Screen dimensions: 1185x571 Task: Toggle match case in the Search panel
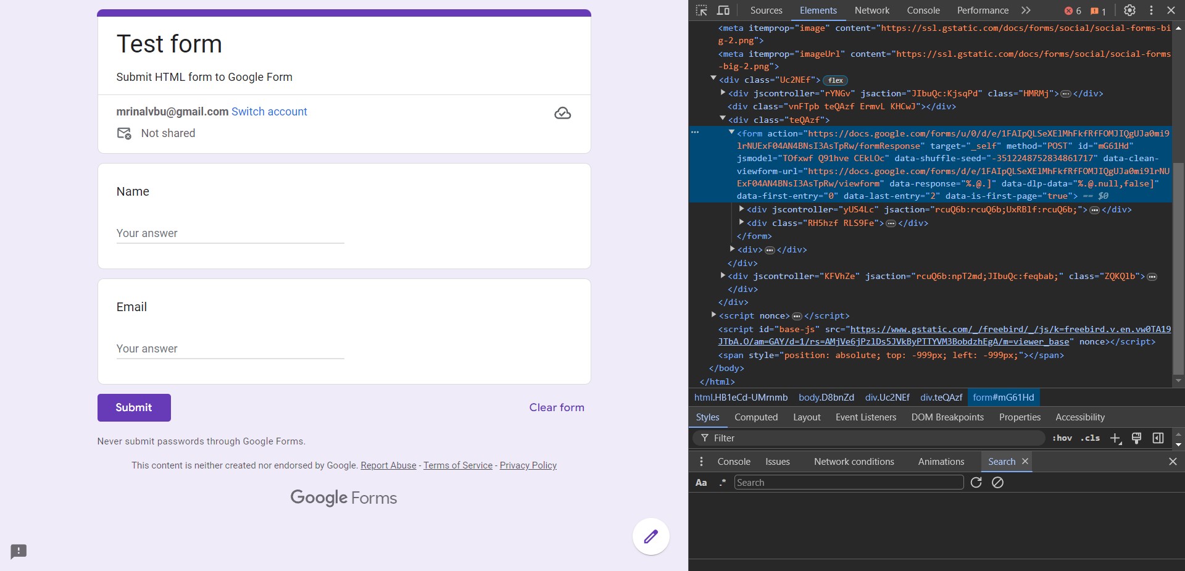click(x=701, y=483)
